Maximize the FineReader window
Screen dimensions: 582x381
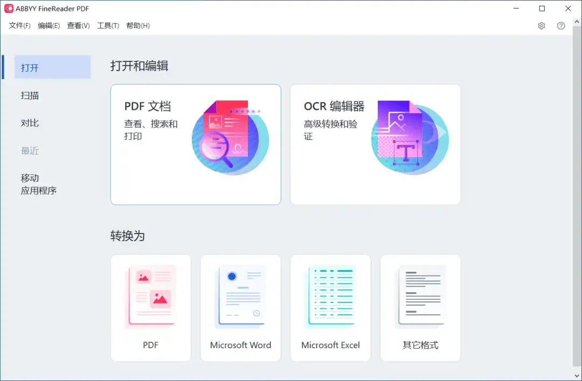pyautogui.click(x=542, y=9)
